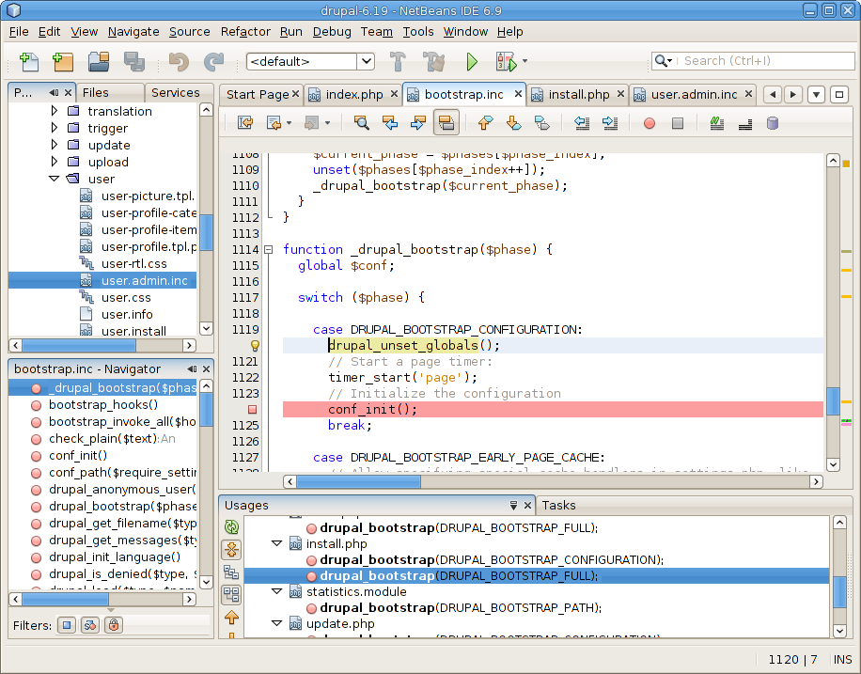This screenshot has width=861, height=674.
Task: Switch to the Services tab
Action: [x=175, y=93]
